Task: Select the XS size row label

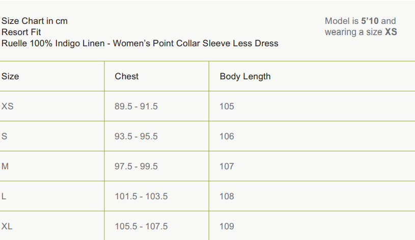Action: (x=8, y=106)
